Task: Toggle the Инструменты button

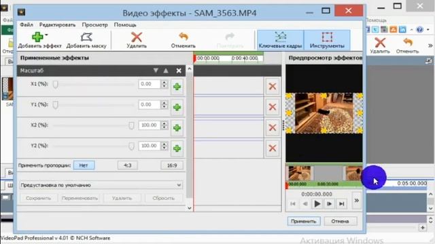Action: pos(327,40)
